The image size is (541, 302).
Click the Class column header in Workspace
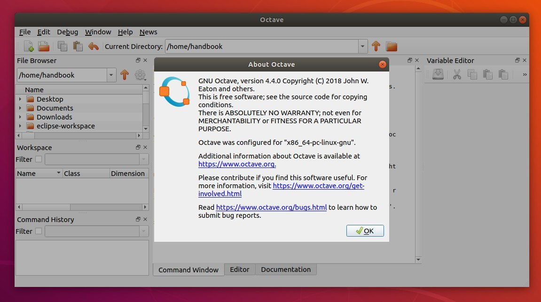click(x=86, y=173)
